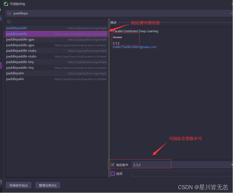Click the PyCharm icon in title bar

coord(6,4)
